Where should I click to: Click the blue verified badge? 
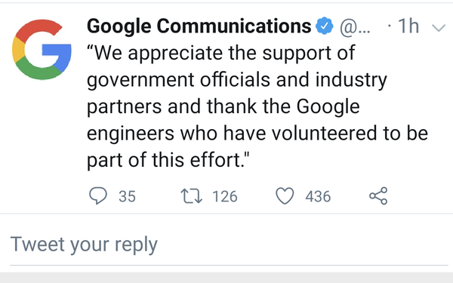pyautogui.click(x=325, y=26)
